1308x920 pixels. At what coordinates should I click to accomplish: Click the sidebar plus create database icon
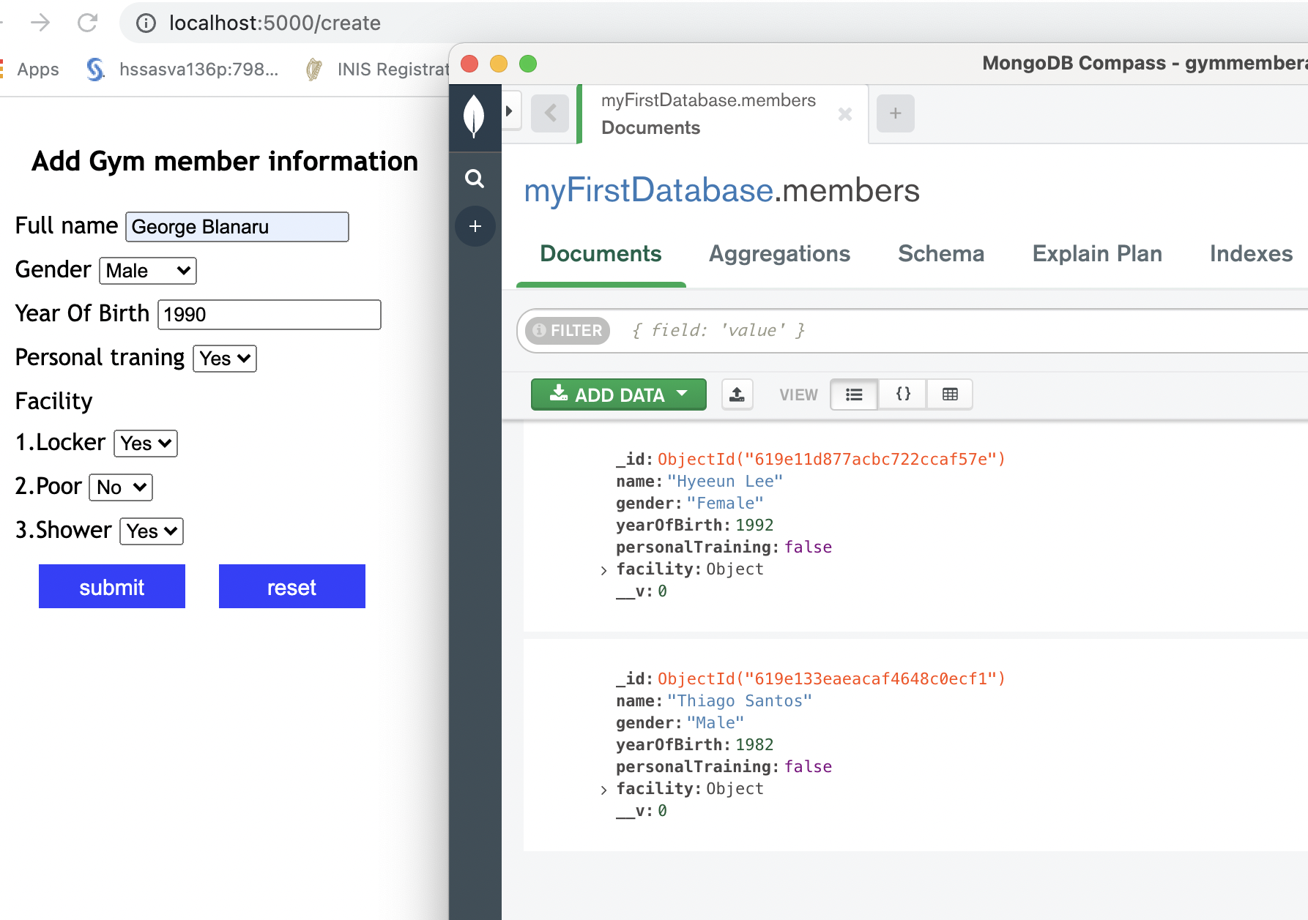coord(475,226)
